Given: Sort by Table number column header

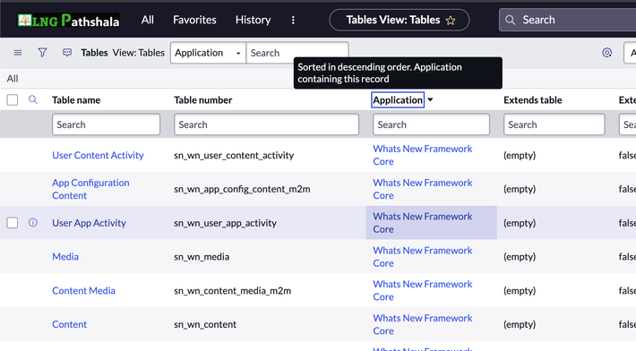Looking at the screenshot, I should pyautogui.click(x=203, y=100).
